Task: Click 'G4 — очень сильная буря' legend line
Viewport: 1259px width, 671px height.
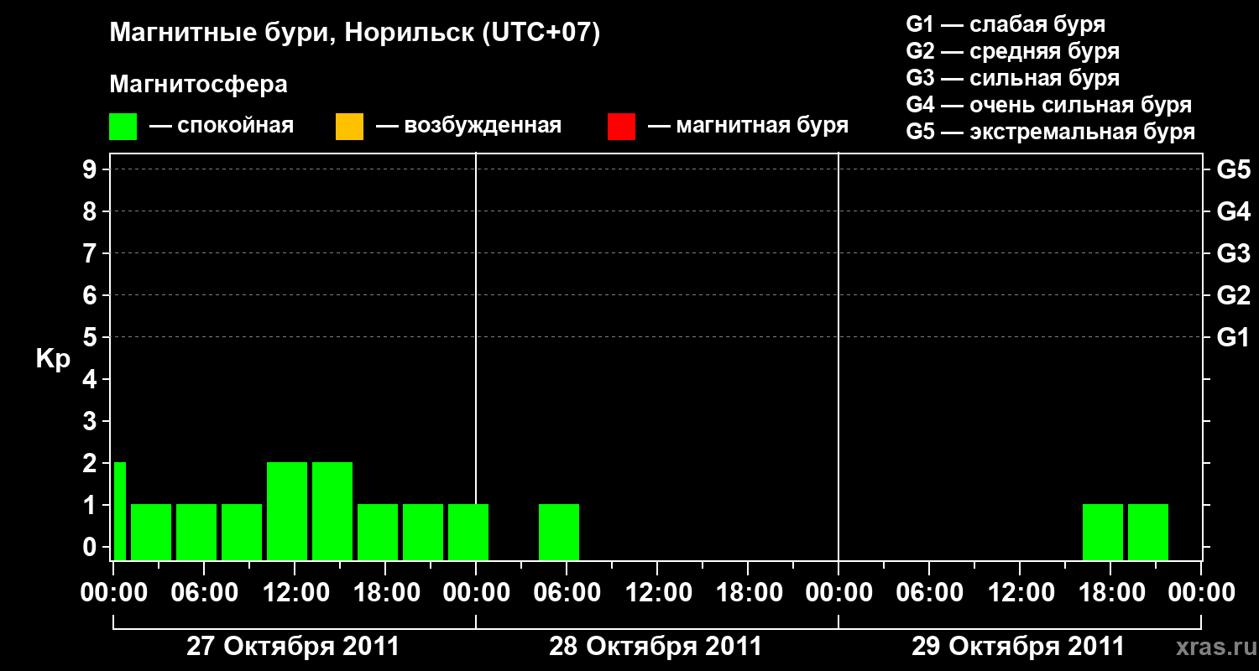Action: coord(1048,105)
